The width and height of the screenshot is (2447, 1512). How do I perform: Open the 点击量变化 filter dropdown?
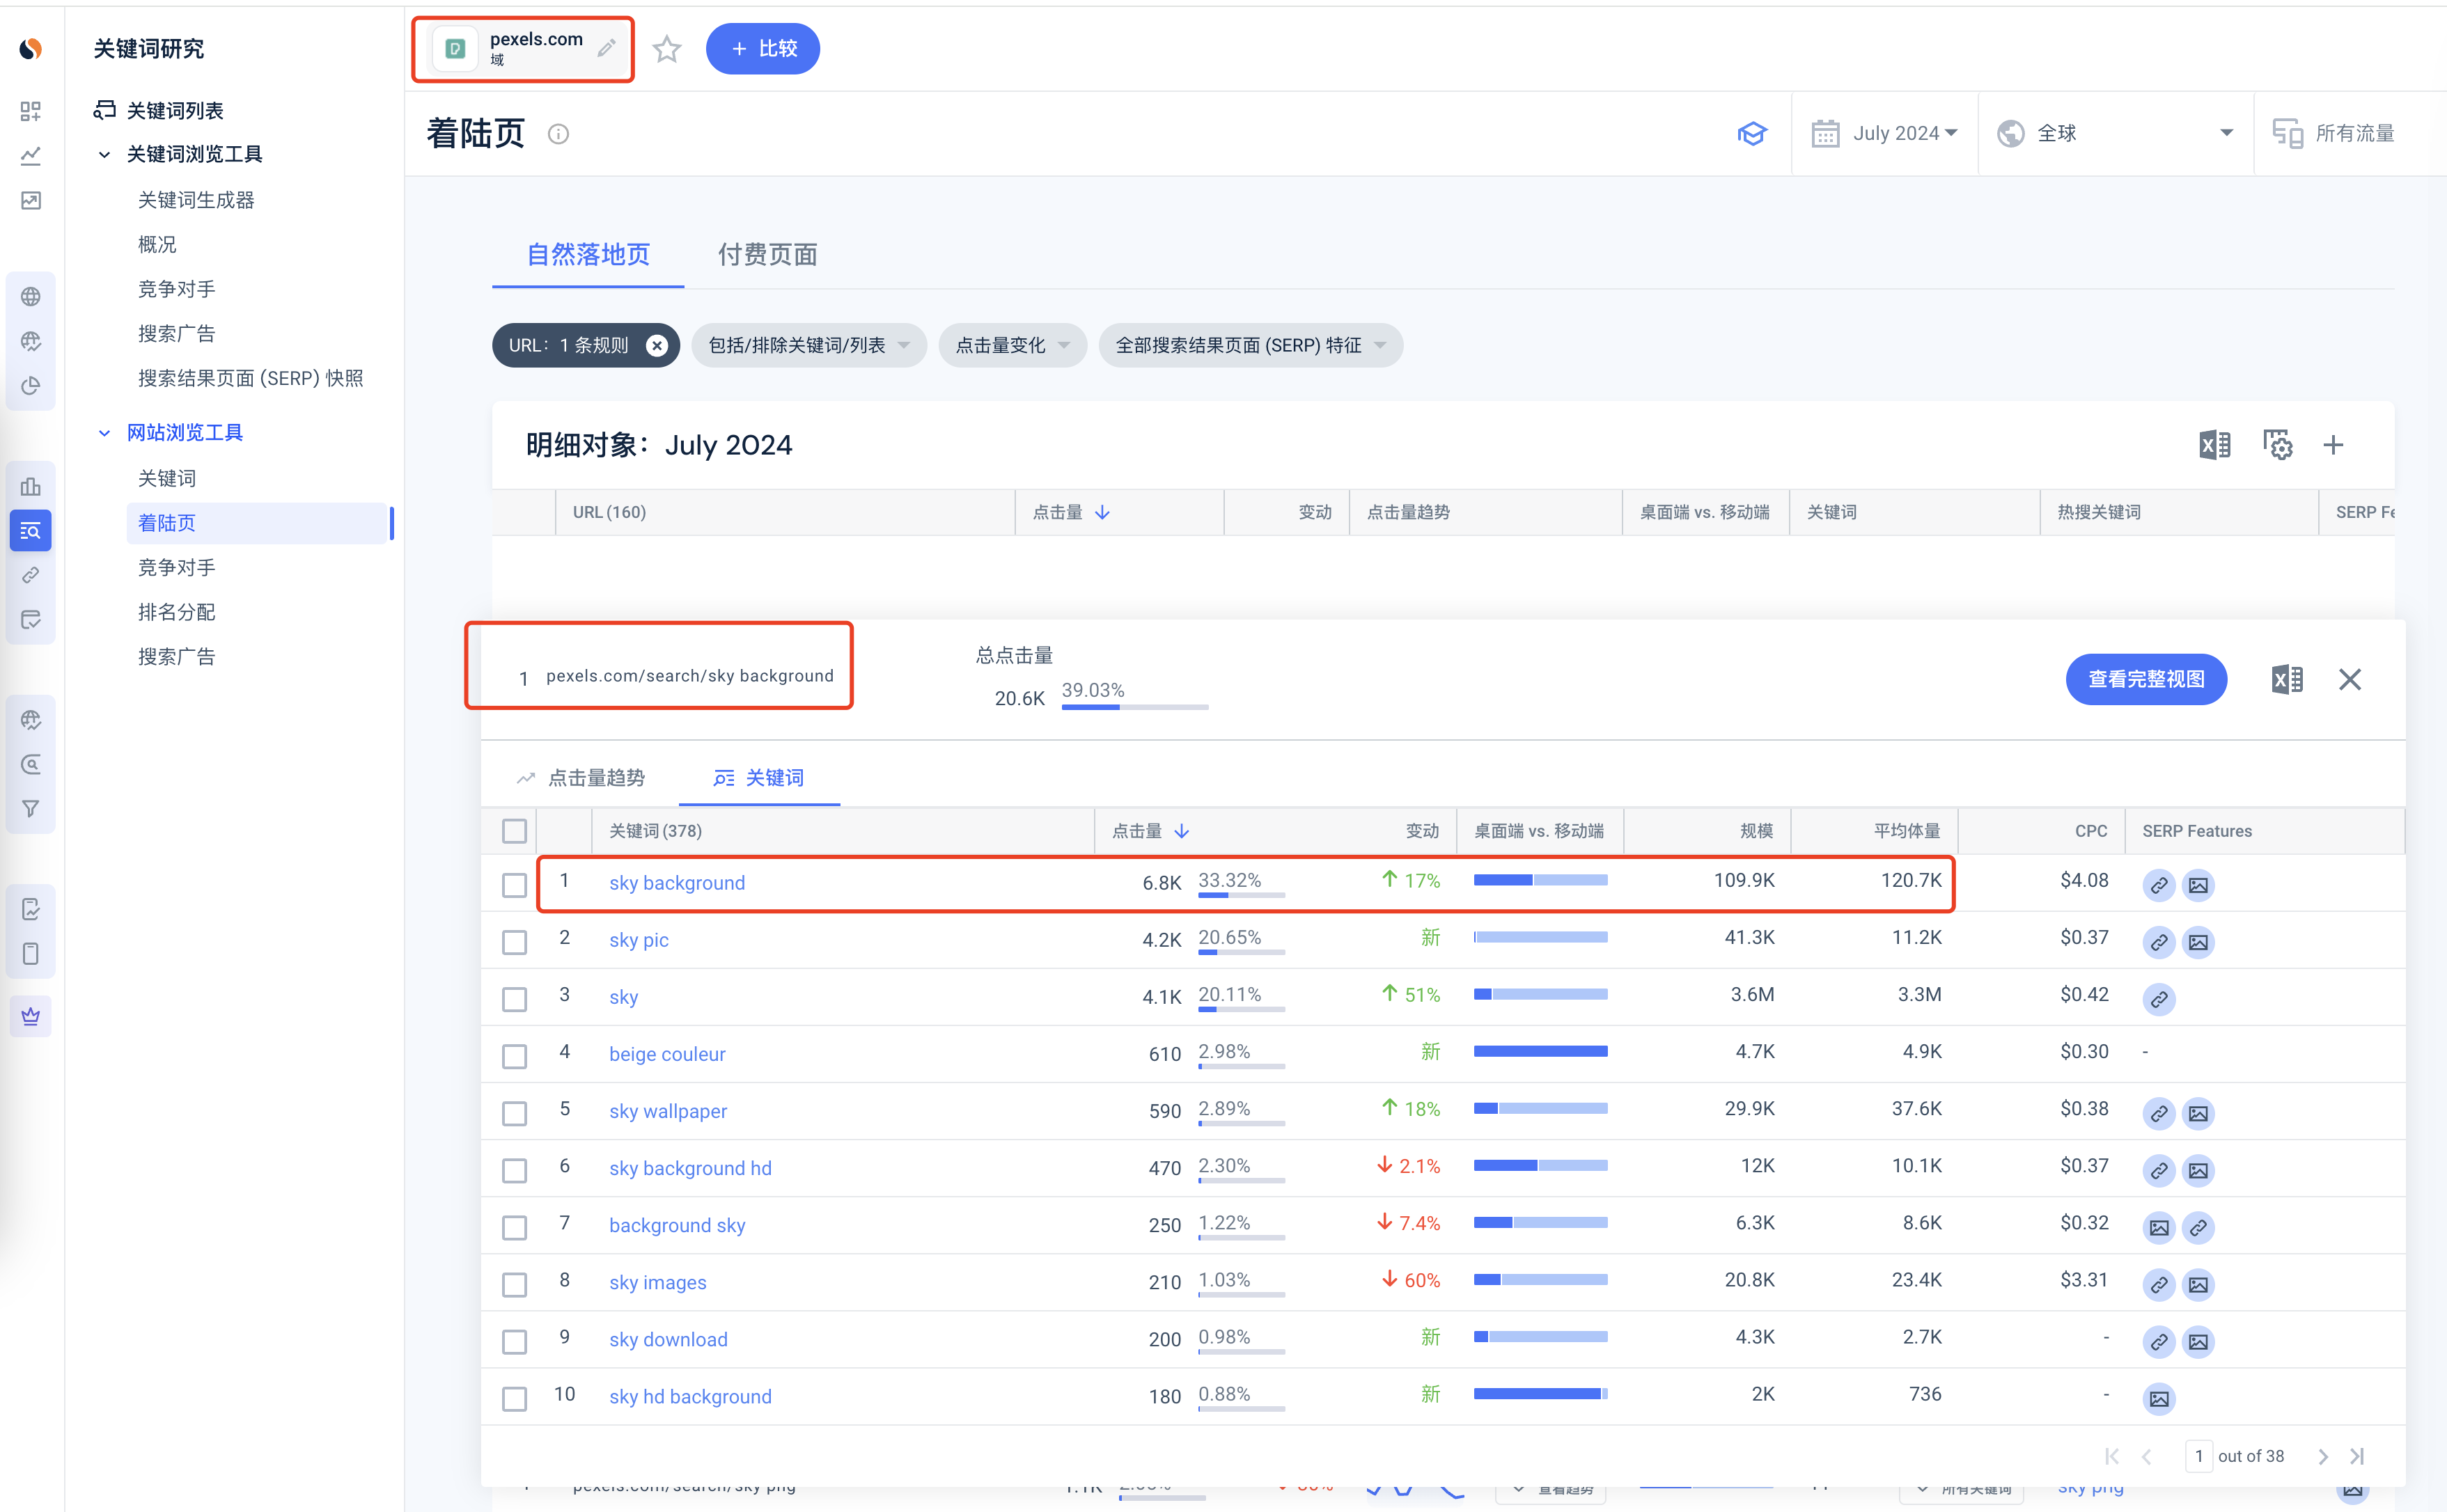point(1012,345)
